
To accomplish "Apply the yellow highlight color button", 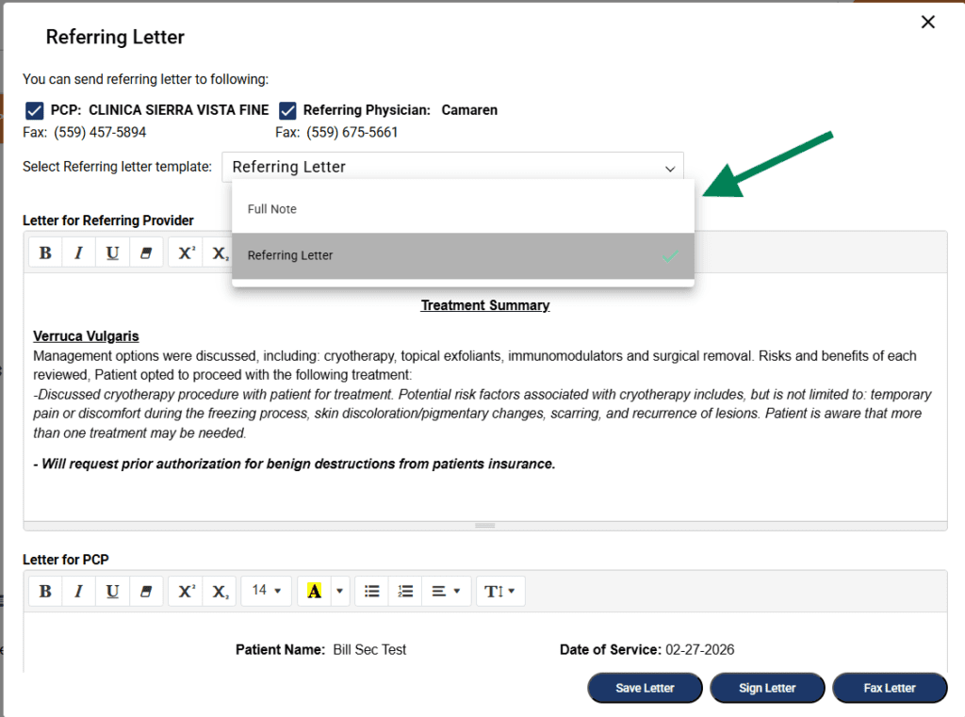I will tap(315, 591).
